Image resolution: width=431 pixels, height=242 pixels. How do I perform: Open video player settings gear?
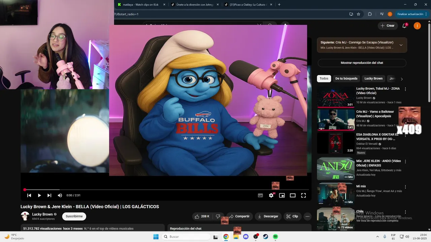[x=271, y=195]
